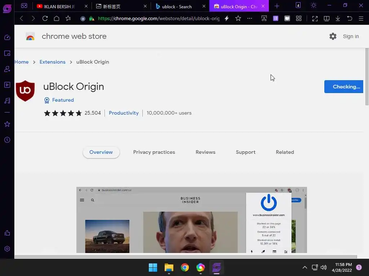The image size is (369, 276).
Task: Go back to previous page
Action: pyautogui.click(x=22, y=18)
